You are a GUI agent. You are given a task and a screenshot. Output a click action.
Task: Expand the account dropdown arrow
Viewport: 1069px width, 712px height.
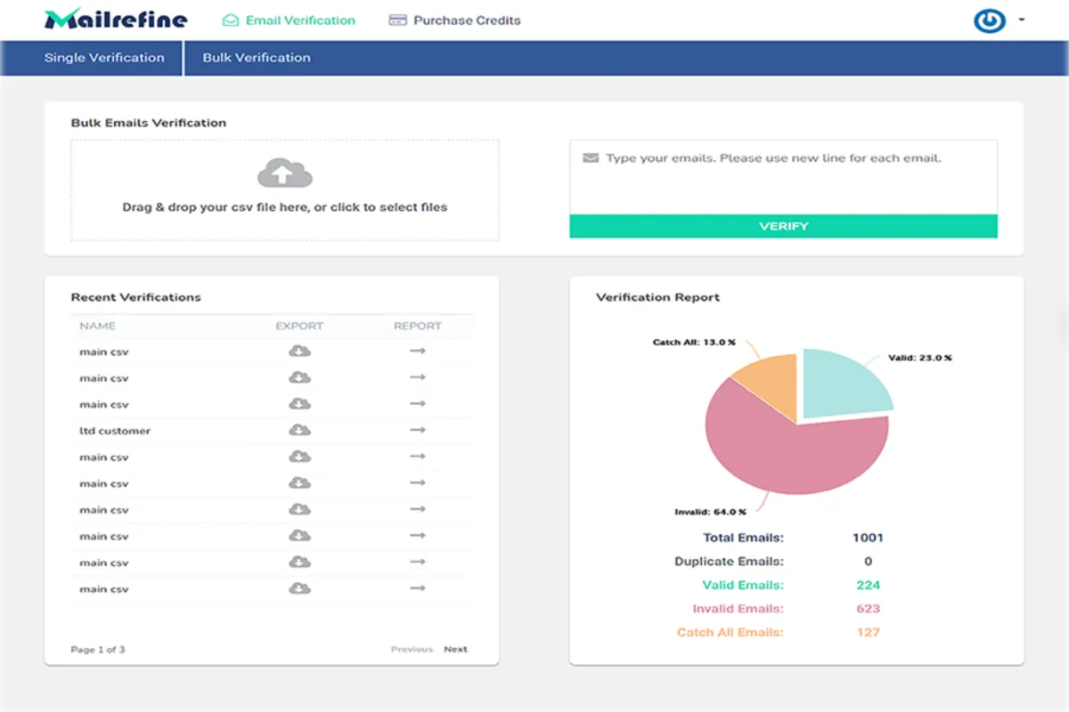point(1022,20)
